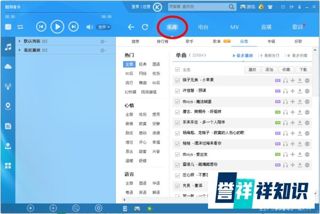Open the radio antenna sidebar icon

coord(8,86)
